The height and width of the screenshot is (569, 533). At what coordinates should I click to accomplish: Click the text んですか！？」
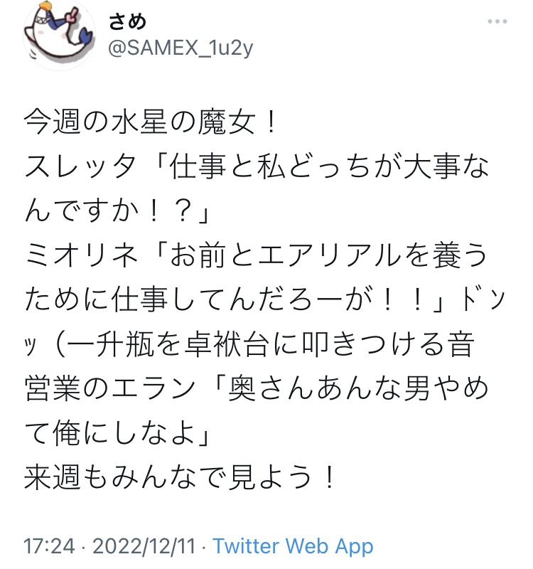[x=117, y=211]
